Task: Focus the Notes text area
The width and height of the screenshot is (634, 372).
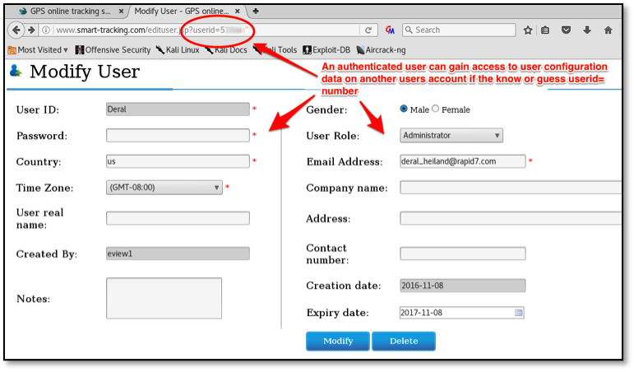Action: 164,298
